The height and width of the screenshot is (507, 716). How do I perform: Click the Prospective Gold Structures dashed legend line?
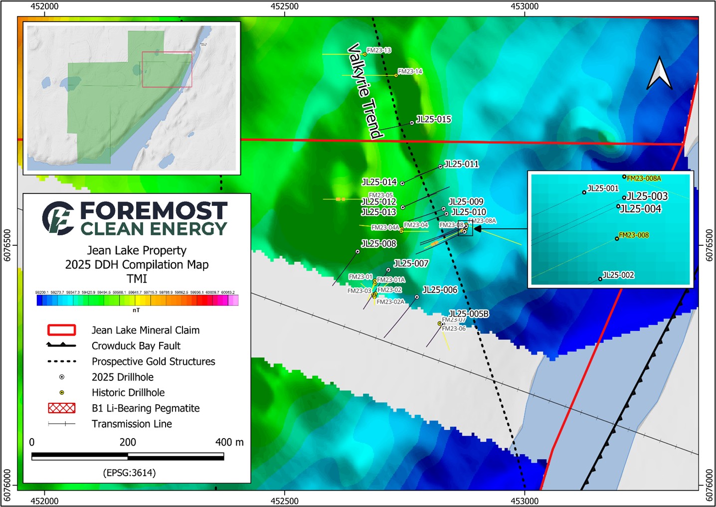(x=61, y=361)
